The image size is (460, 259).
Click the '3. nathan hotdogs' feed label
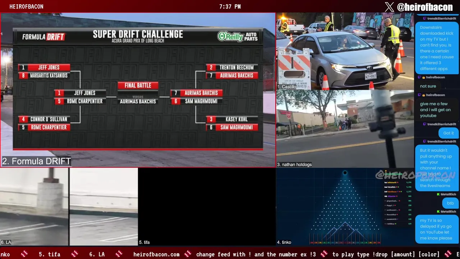(x=294, y=164)
